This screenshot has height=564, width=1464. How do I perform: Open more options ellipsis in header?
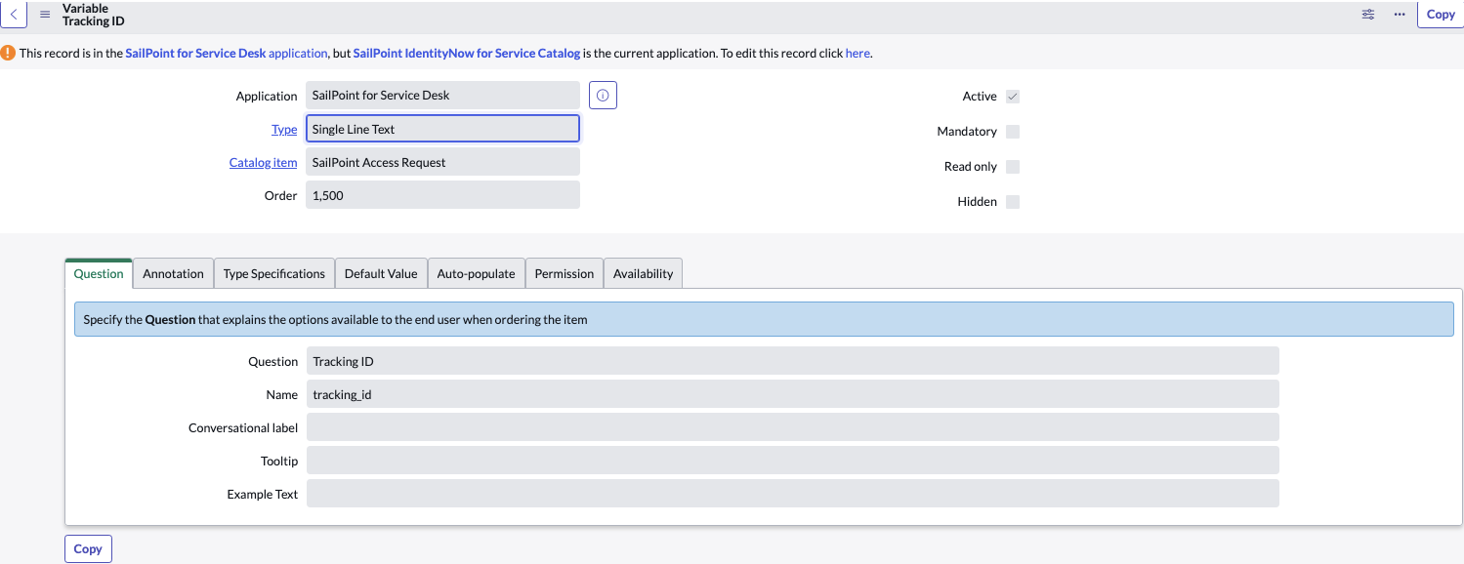pos(1400,15)
